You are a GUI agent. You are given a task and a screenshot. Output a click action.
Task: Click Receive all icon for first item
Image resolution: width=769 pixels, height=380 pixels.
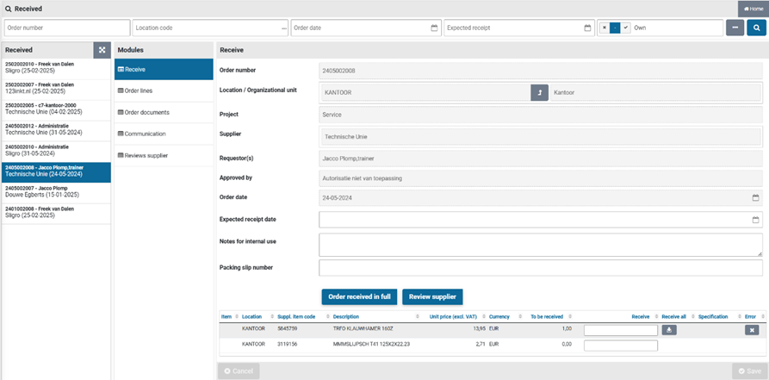[668, 330]
